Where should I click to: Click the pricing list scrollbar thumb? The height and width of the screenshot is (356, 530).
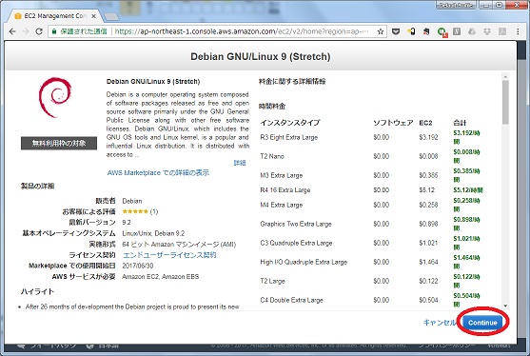coord(505,102)
